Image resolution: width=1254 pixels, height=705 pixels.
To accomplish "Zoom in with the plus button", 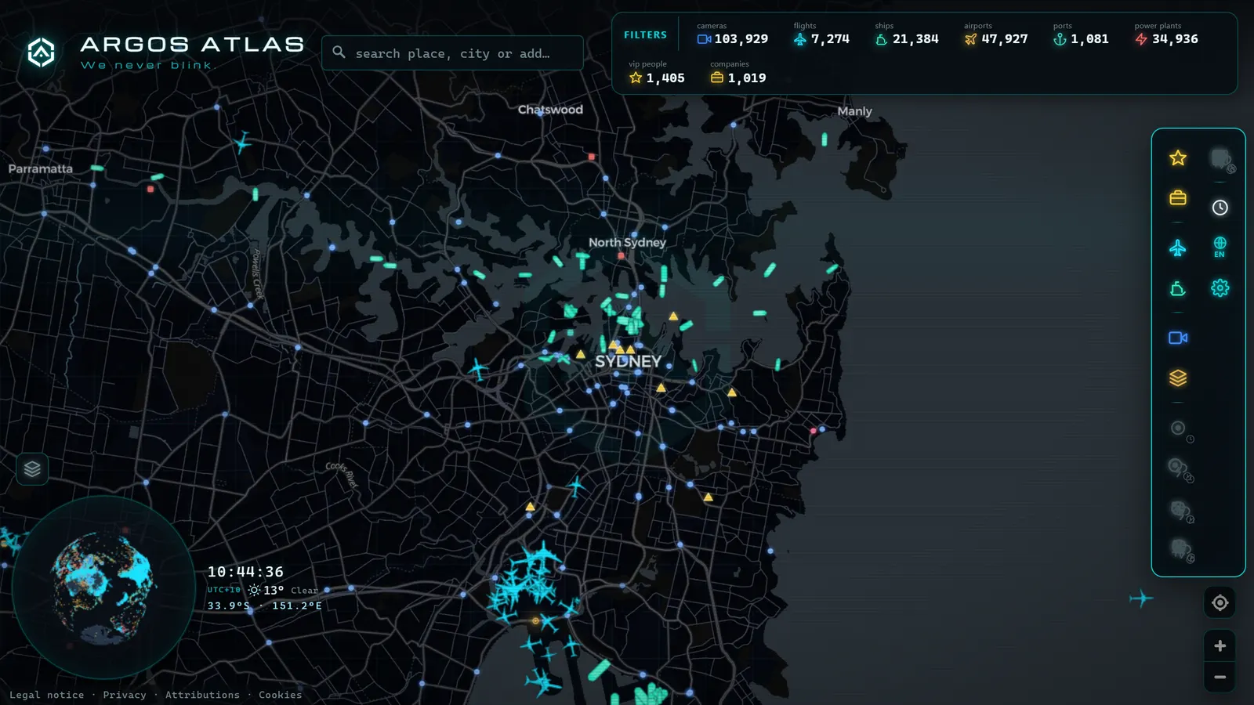I will click(x=1220, y=646).
